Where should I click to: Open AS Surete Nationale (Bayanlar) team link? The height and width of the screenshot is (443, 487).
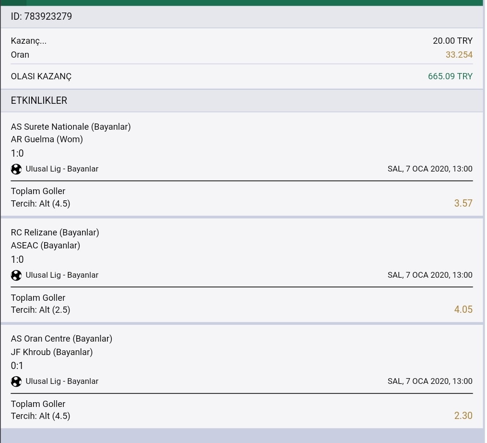(x=71, y=127)
